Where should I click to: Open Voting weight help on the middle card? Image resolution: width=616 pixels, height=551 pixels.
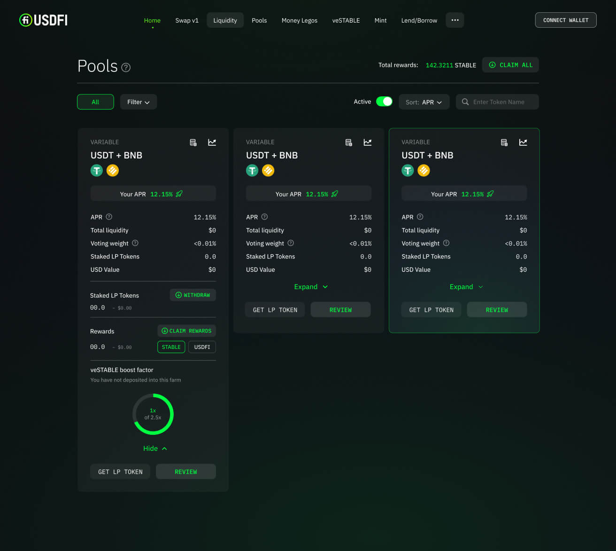[x=291, y=243]
